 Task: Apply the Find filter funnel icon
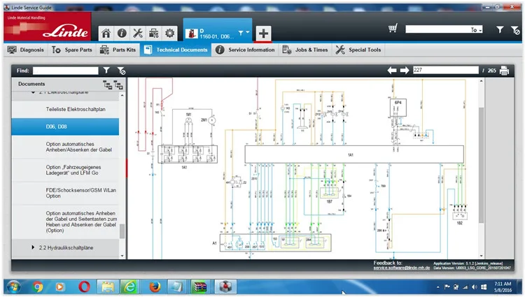[106, 71]
